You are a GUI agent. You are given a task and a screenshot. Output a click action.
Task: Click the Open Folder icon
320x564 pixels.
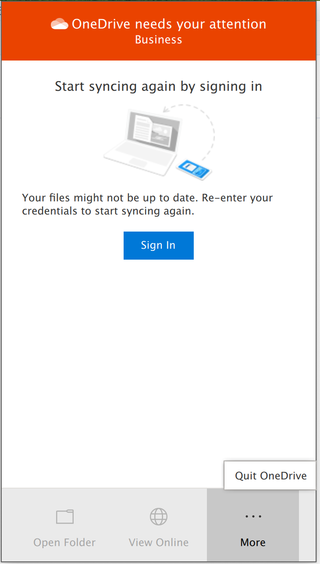(65, 517)
